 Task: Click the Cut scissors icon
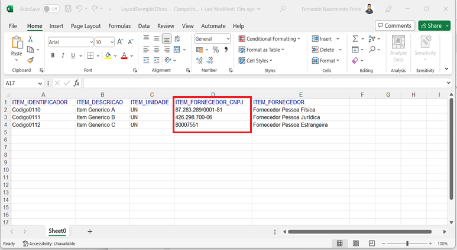(31, 39)
